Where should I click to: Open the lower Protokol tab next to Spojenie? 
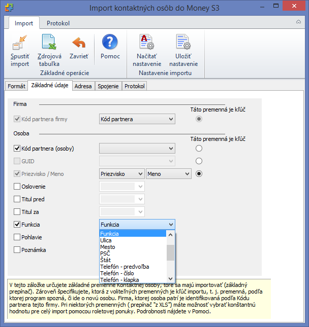[x=135, y=86]
